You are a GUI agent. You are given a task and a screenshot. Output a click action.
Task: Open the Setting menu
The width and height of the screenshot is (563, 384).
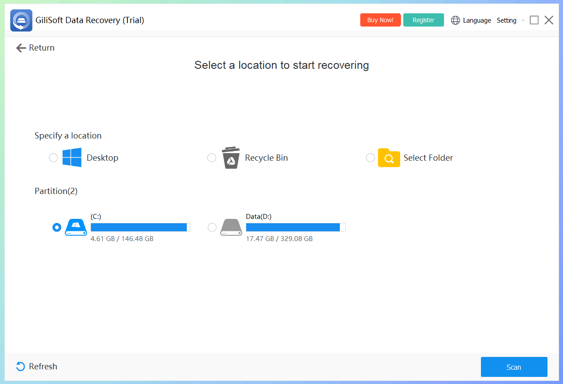coord(507,20)
